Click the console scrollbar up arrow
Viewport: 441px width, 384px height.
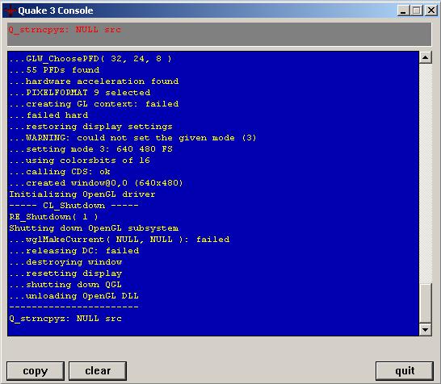pyautogui.click(x=425, y=57)
